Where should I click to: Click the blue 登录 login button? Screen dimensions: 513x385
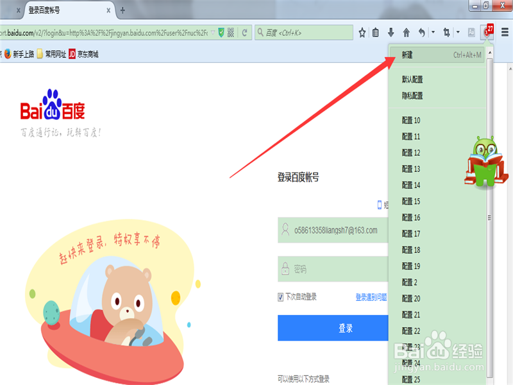[x=333, y=327]
